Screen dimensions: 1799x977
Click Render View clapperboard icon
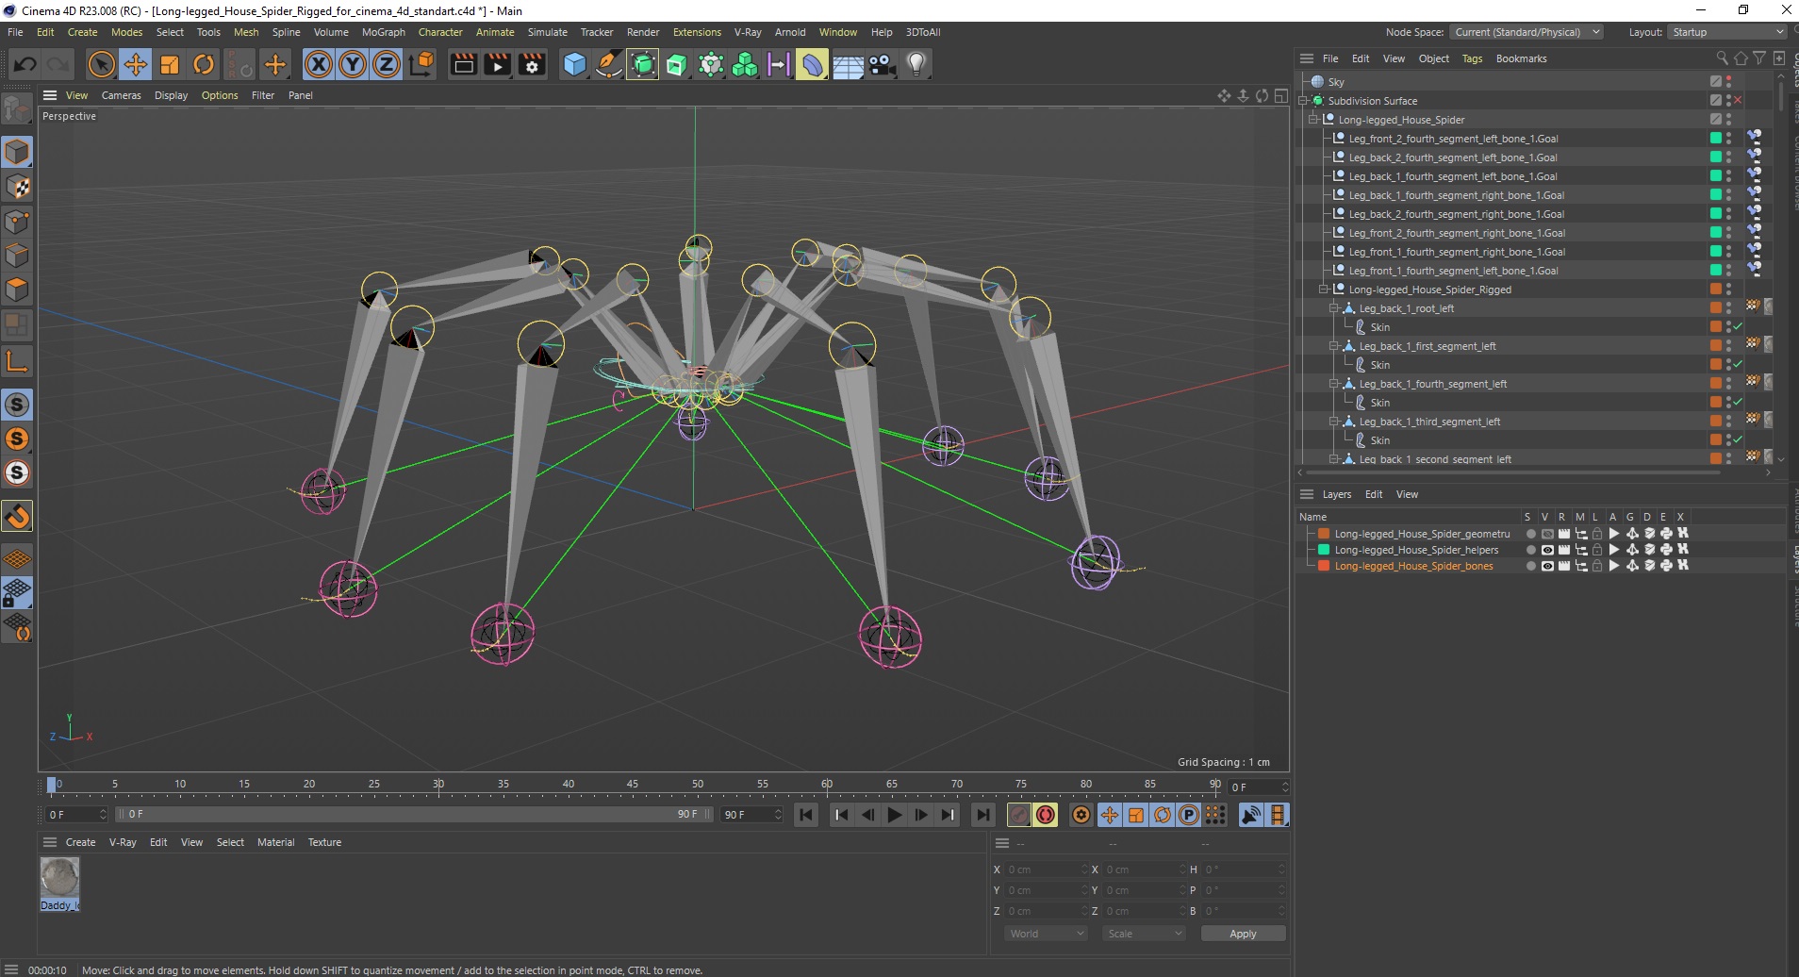tap(463, 64)
